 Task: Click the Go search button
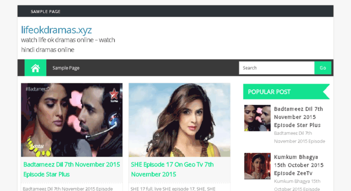point(323,68)
